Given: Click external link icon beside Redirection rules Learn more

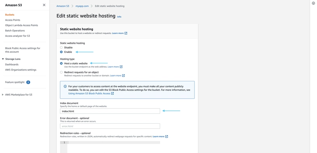Looking at the screenshot, I should 166,136.
